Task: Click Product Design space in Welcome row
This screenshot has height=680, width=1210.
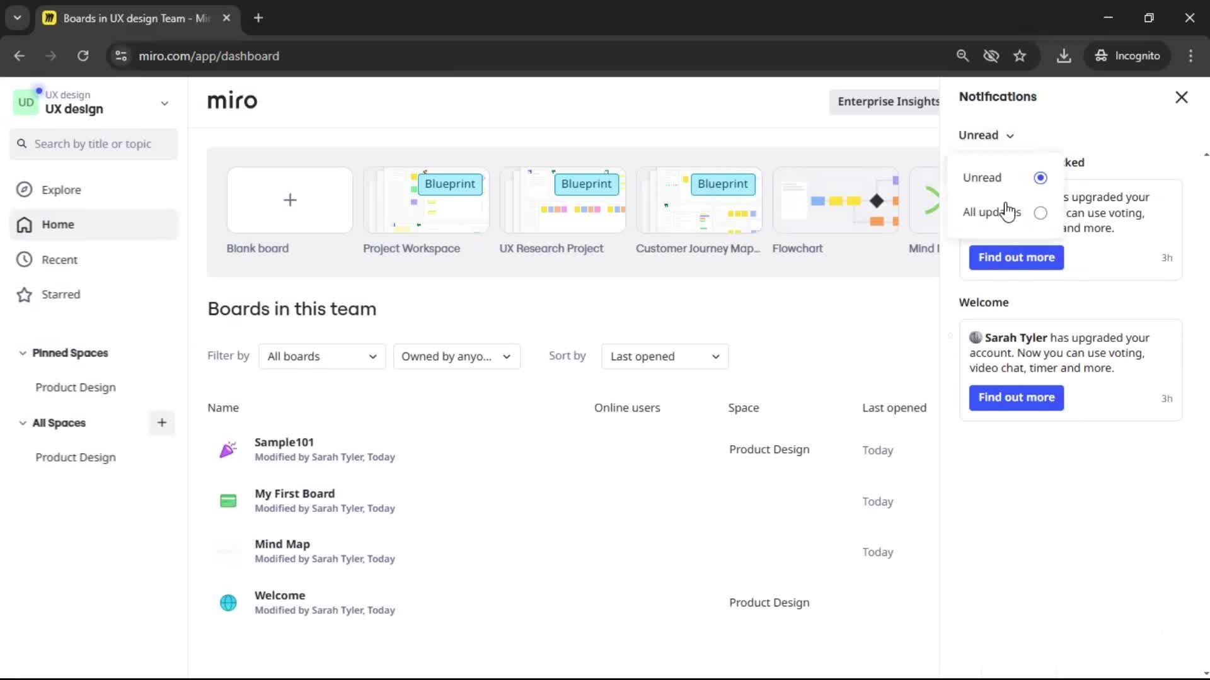Action: pos(769,603)
